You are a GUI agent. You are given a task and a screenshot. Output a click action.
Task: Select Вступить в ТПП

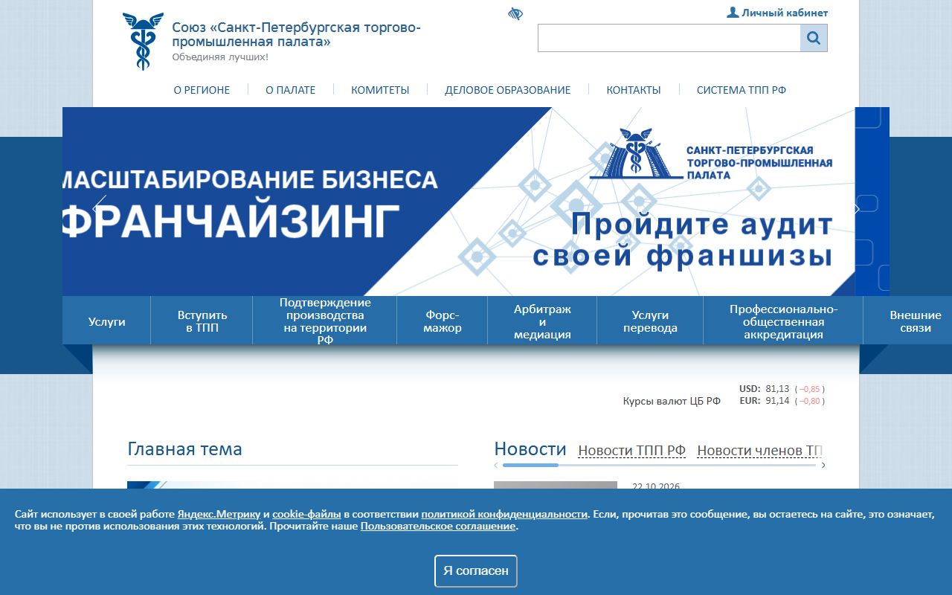point(202,321)
